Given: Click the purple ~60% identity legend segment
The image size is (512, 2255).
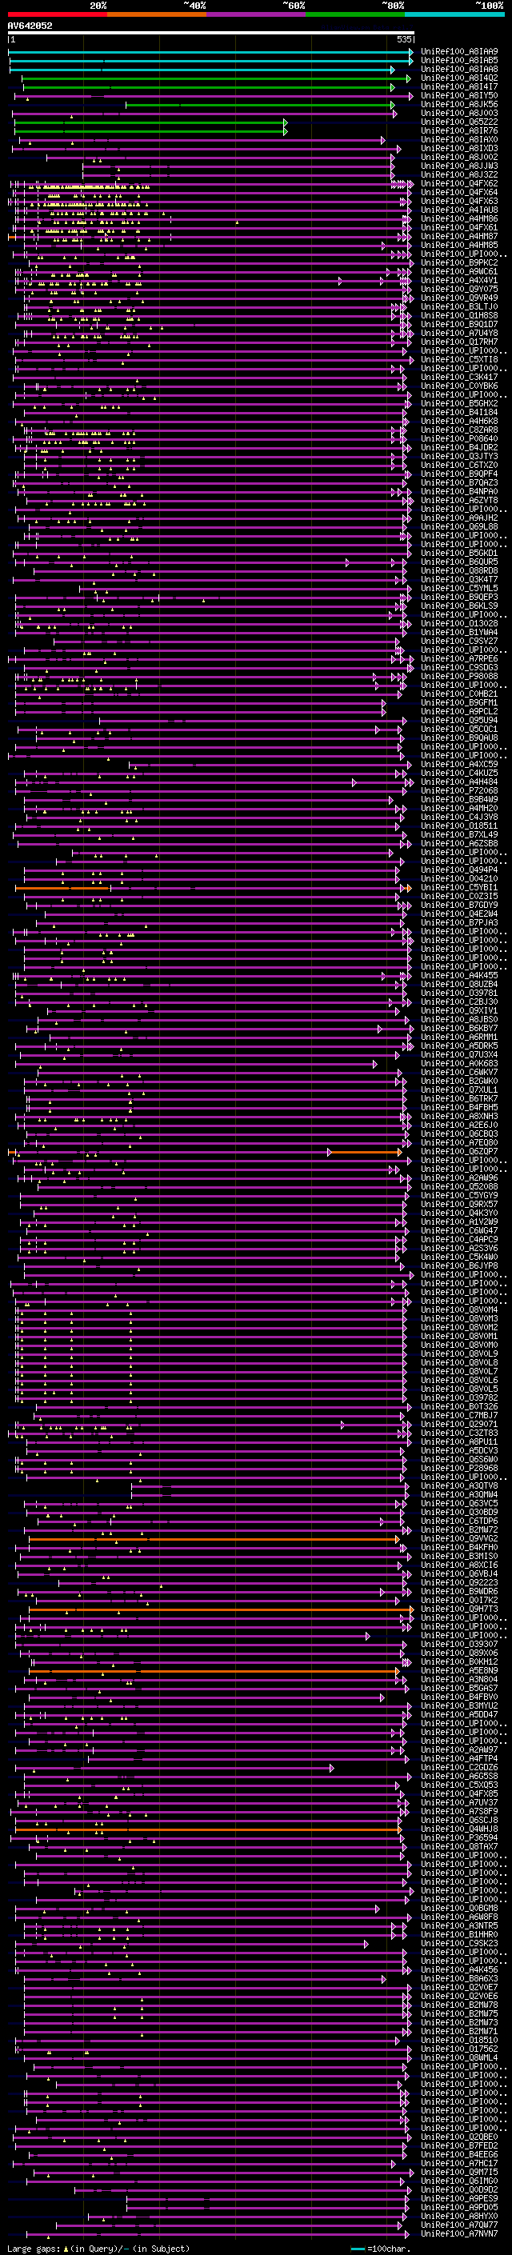Looking at the screenshot, I should (x=257, y=14).
